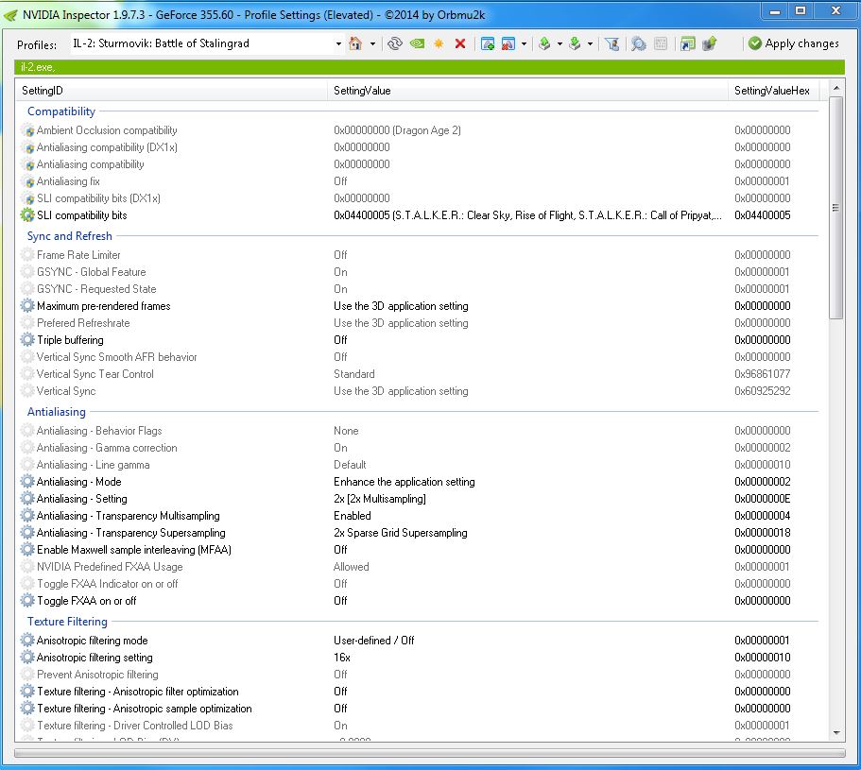This screenshot has width=861, height=770.
Task: Click User-defined / Off anisotropic mode value
Action: tap(373, 641)
